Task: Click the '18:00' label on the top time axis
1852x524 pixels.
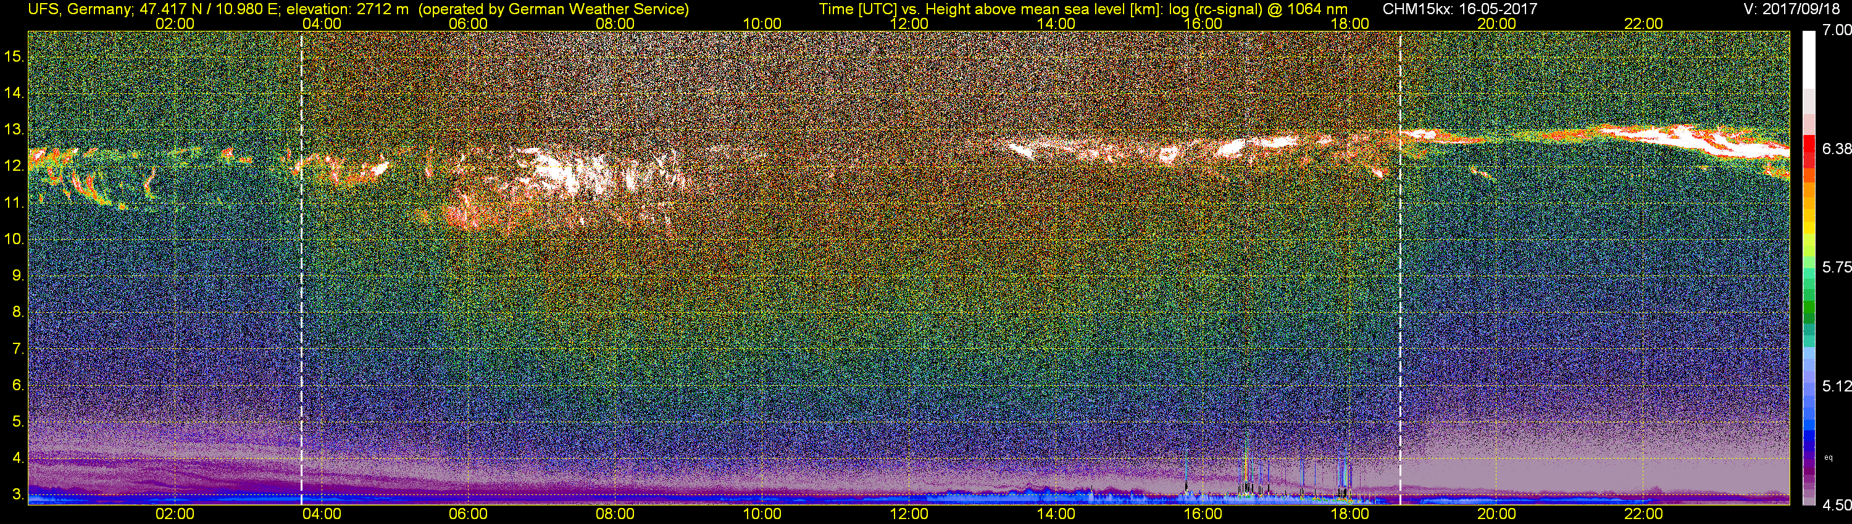Action: click(1349, 23)
